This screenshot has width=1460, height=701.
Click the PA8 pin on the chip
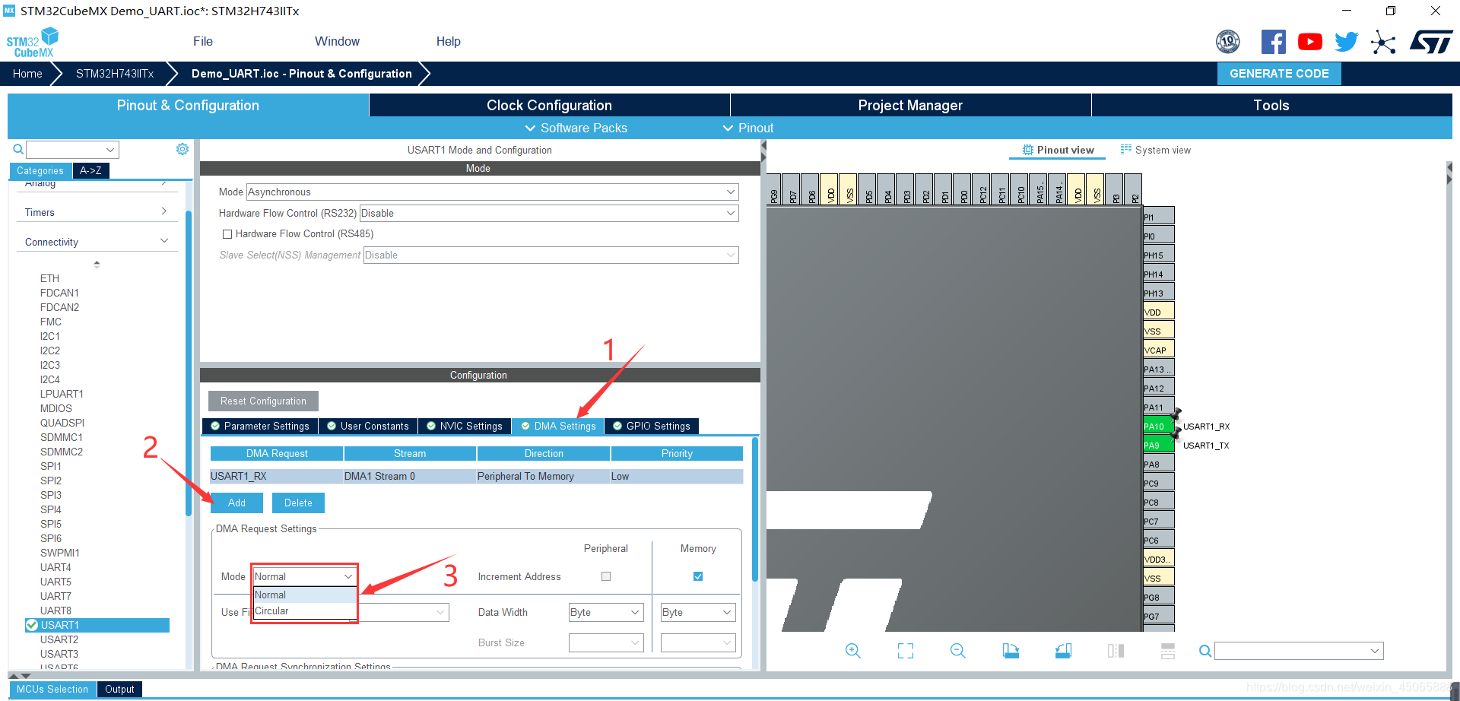click(1158, 464)
